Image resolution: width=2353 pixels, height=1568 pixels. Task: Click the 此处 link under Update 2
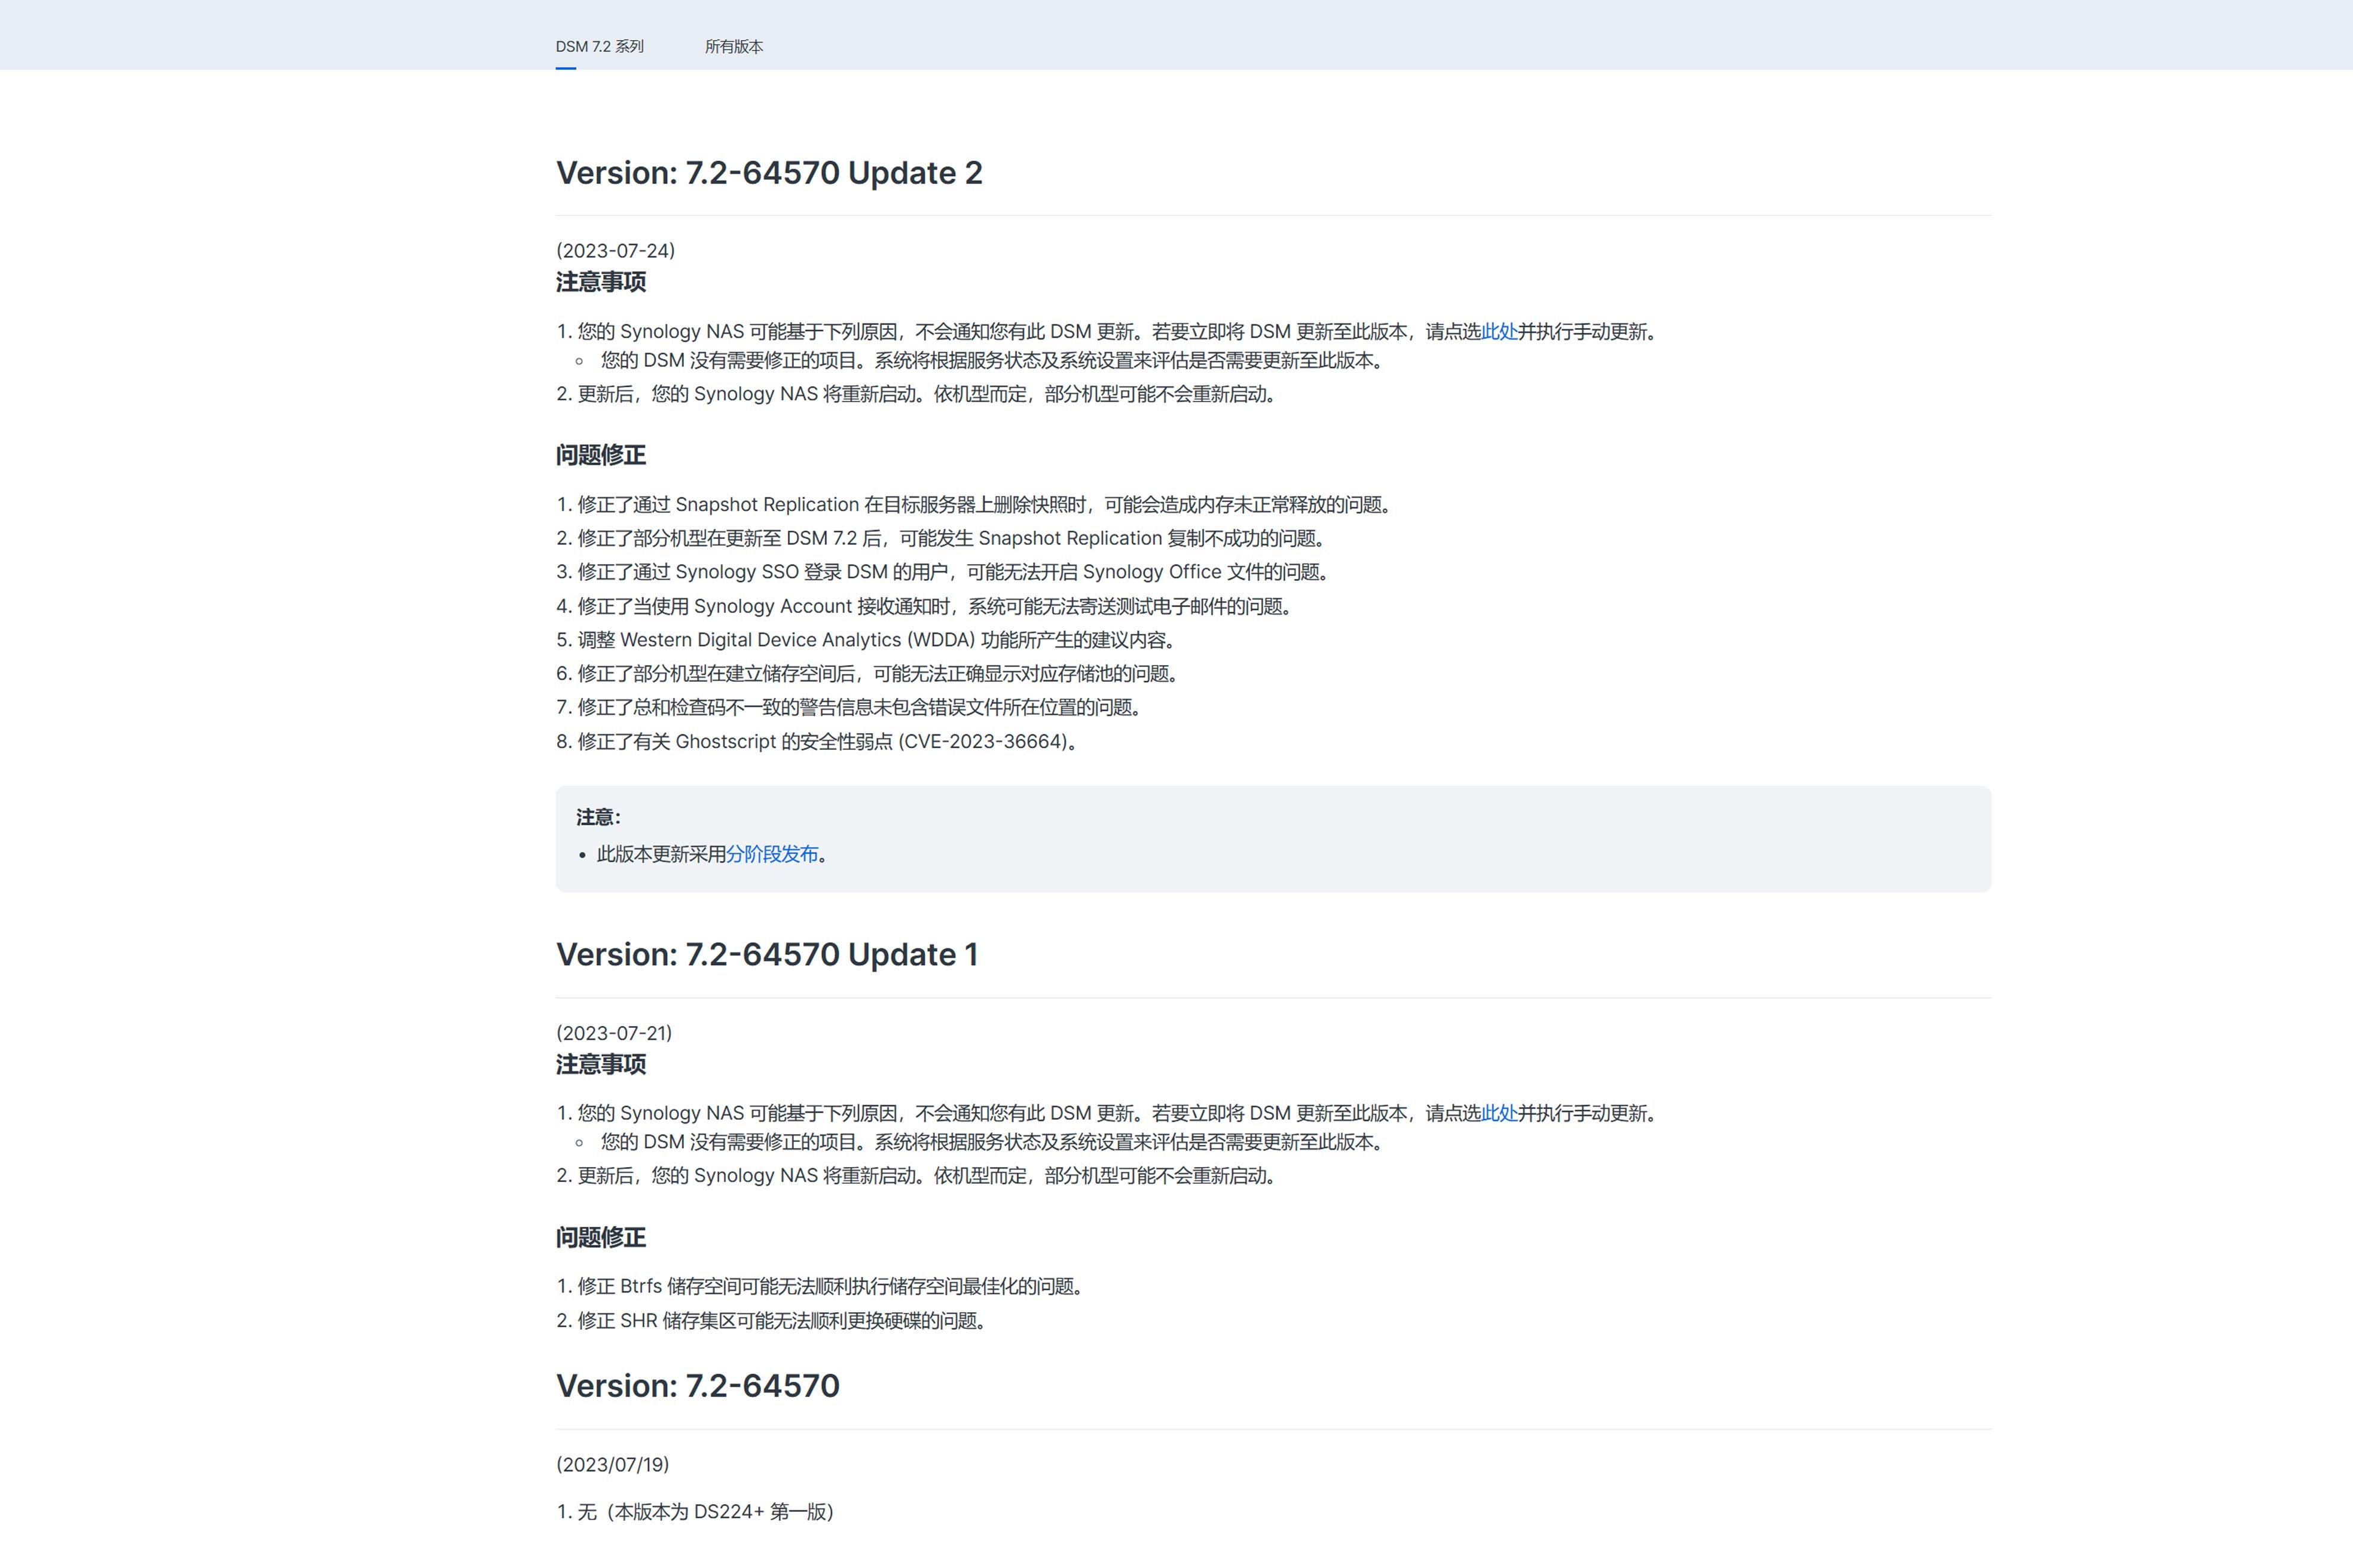tap(1499, 331)
